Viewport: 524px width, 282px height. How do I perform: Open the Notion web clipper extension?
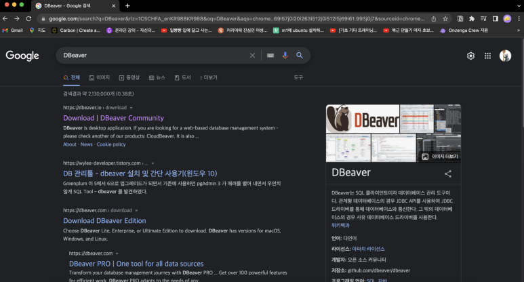(x=460, y=19)
